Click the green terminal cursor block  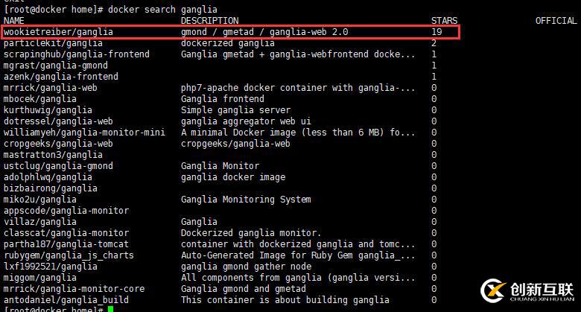click(110, 308)
